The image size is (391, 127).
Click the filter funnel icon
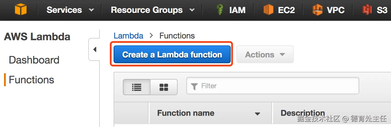pos(194,86)
